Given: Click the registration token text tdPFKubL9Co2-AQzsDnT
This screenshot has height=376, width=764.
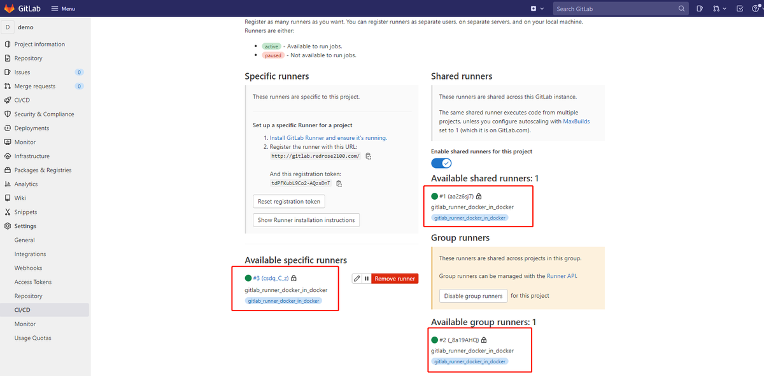Looking at the screenshot, I should (x=301, y=183).
